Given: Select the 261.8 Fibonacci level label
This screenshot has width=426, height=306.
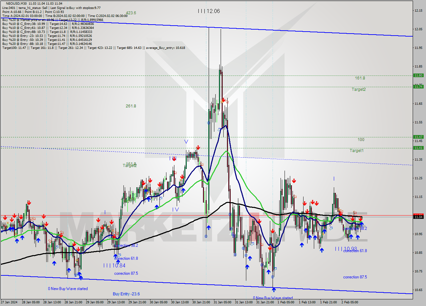Looking at the screenshot, I should pyautogui.click(x=131, y=106).
